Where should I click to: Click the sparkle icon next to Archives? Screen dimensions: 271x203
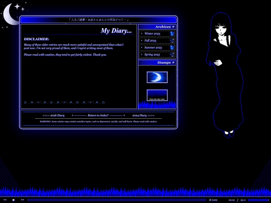[173, 27]
